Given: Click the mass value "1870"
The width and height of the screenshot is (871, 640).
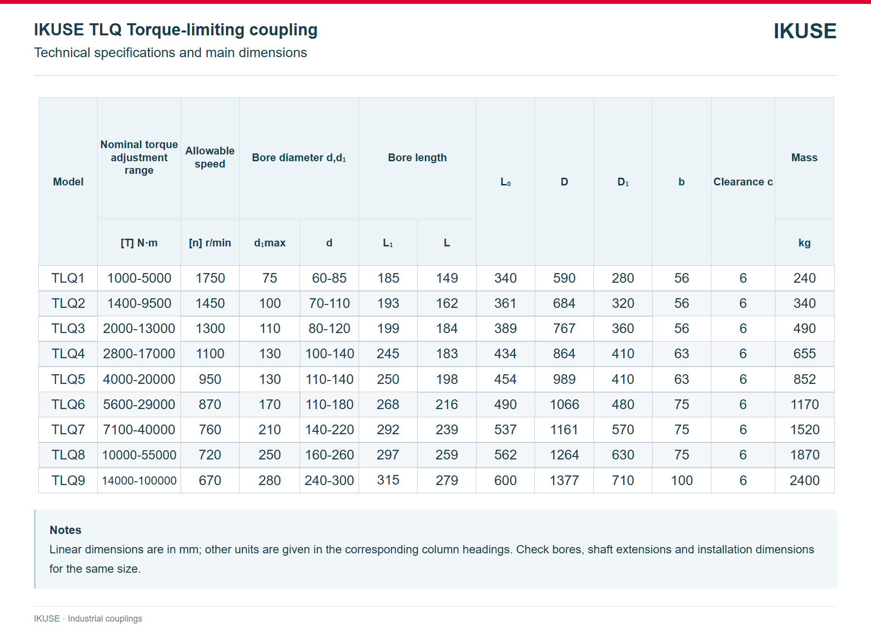Looking at the screenshot, I should pos(804,455).
